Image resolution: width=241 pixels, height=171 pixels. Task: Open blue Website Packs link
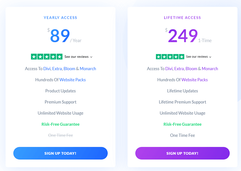click(x=73, y=80)
